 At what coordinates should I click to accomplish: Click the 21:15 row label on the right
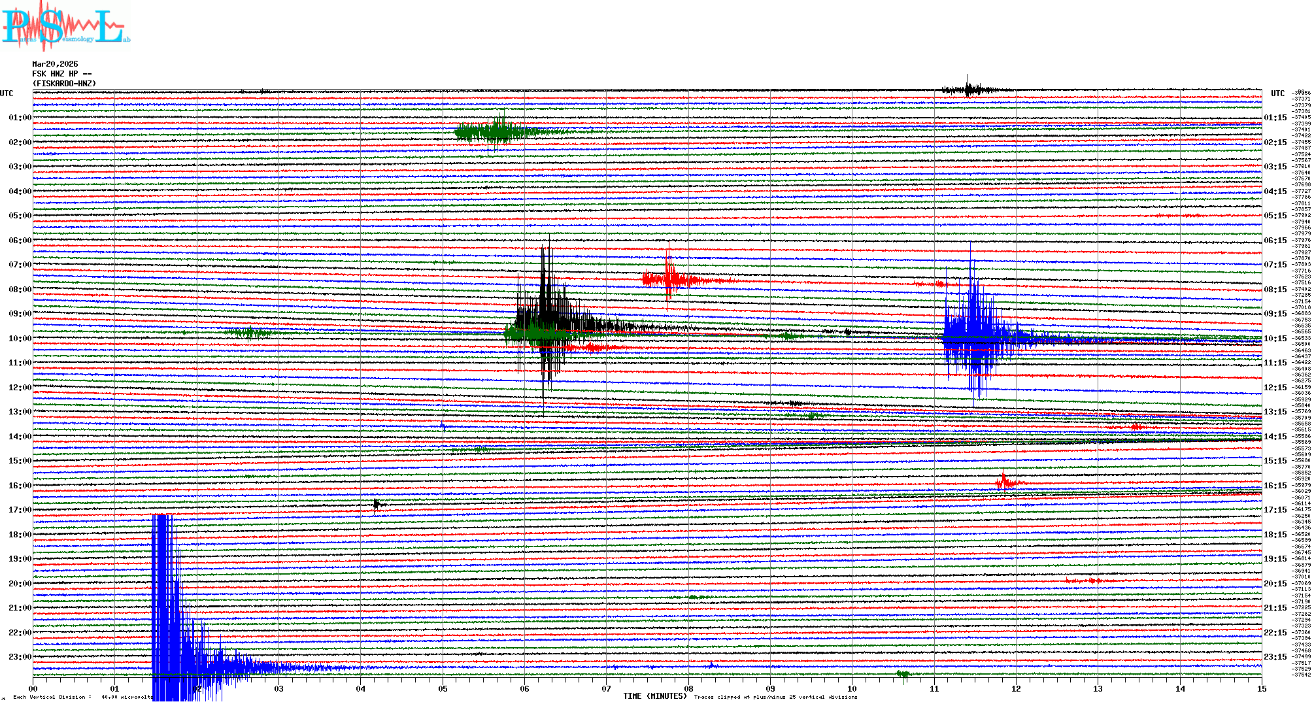pos(1275,608)
